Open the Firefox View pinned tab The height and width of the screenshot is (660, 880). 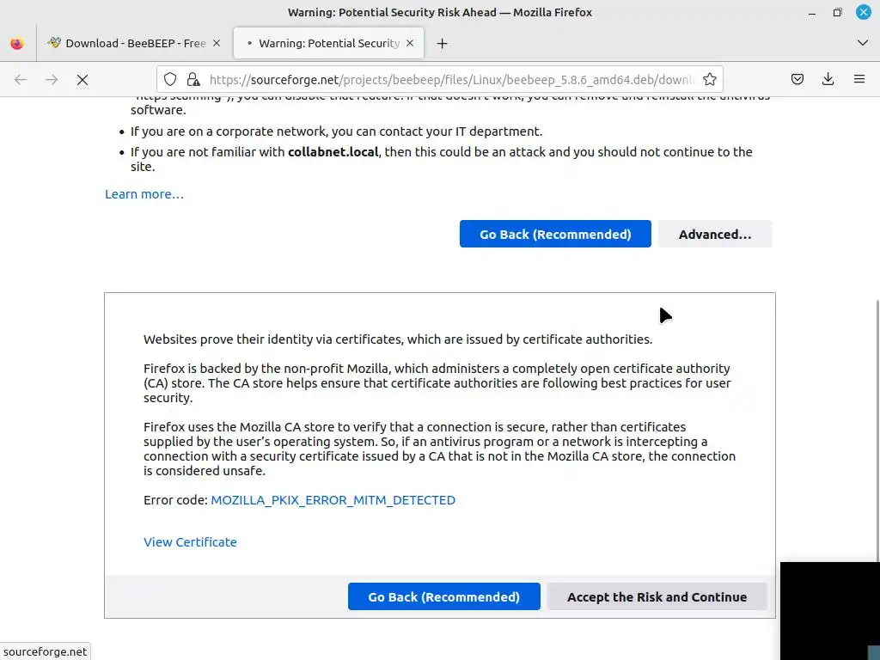pos(17,43)
